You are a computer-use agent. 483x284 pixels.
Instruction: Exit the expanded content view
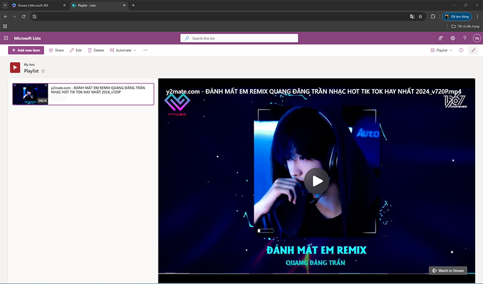473,50
